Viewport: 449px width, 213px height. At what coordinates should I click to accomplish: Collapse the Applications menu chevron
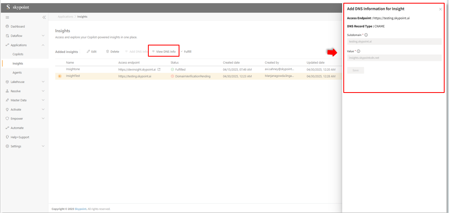click(43, 45)
